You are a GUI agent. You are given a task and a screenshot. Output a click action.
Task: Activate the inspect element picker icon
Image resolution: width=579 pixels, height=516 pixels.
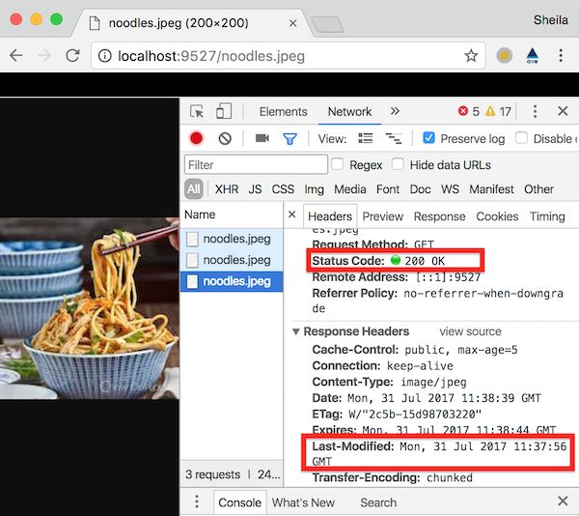tap(197, 111)
